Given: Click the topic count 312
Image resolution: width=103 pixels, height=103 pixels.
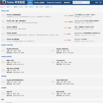Looking at the screenshot, I should (x=65, y=34).
